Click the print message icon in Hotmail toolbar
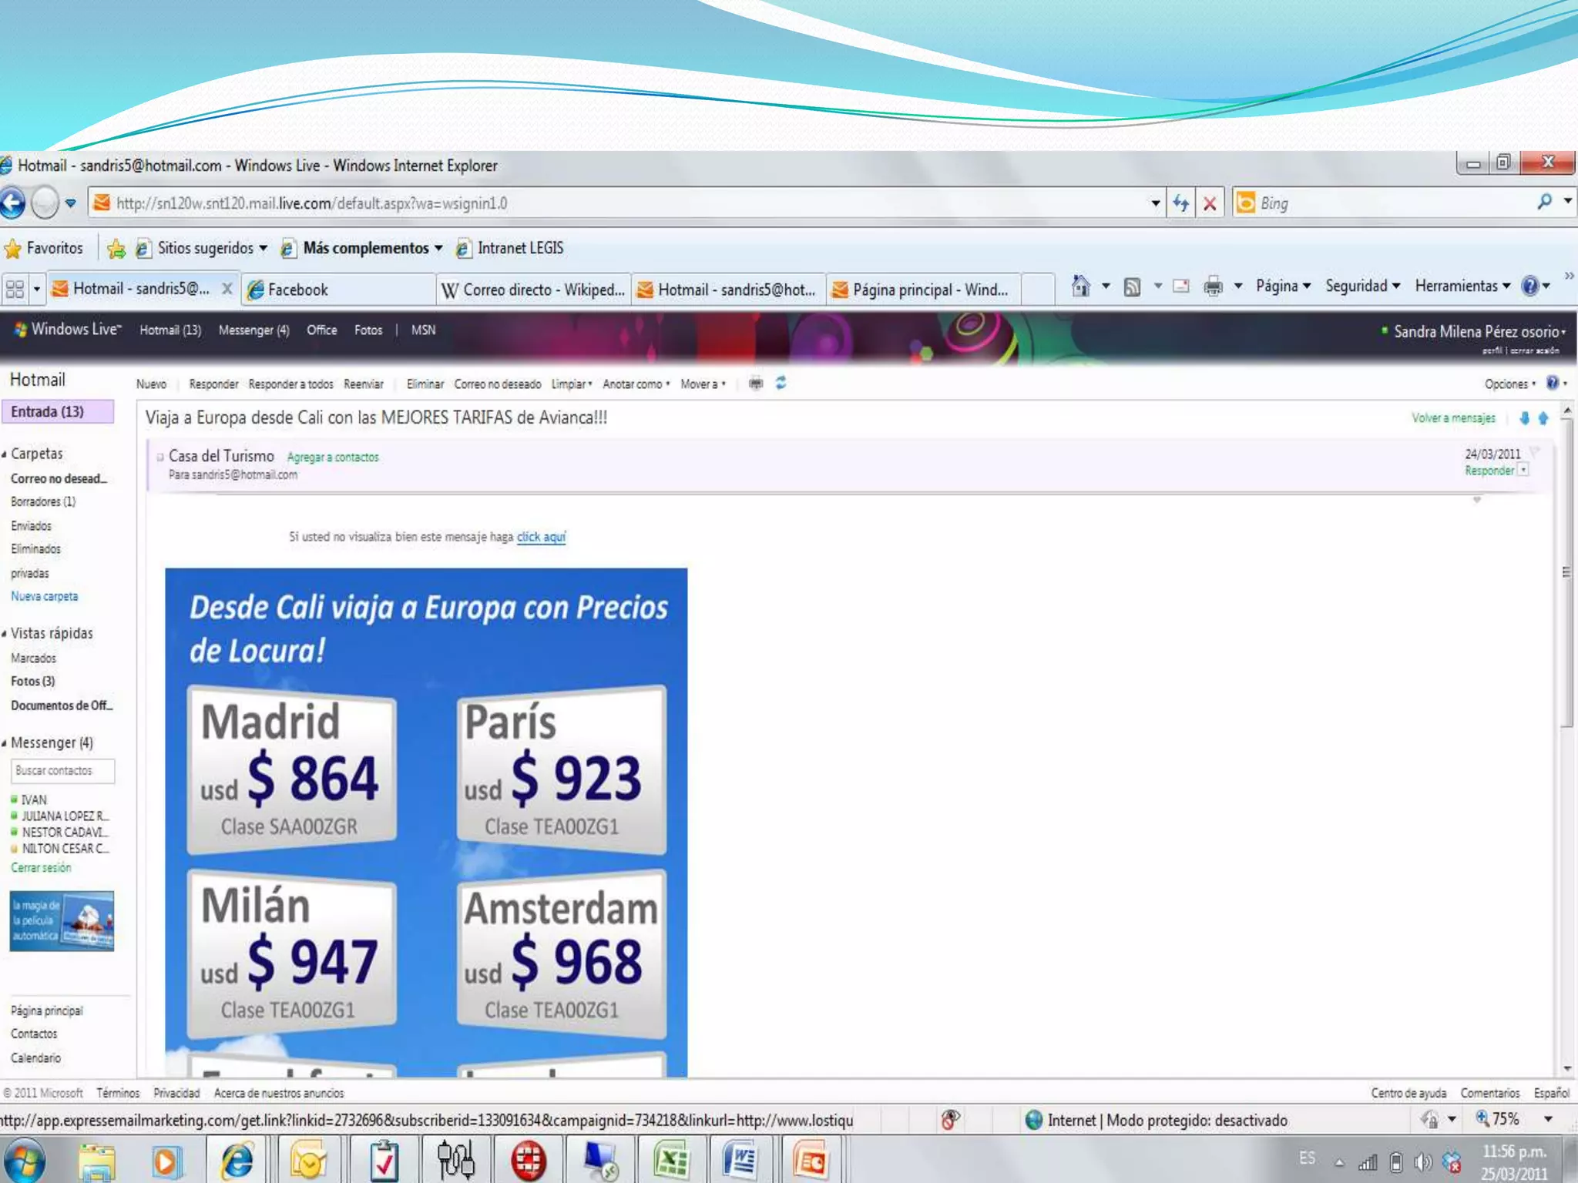This screenshot has height=1183, width=1578. point(756,384)
